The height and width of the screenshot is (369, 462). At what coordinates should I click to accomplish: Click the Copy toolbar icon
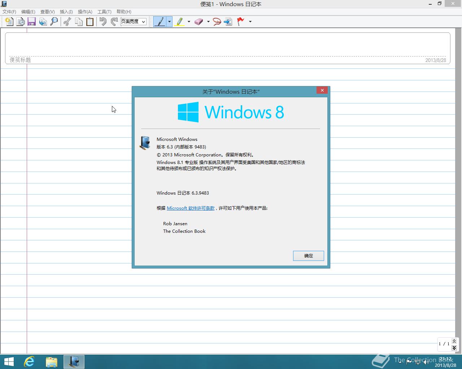(79, 22)
